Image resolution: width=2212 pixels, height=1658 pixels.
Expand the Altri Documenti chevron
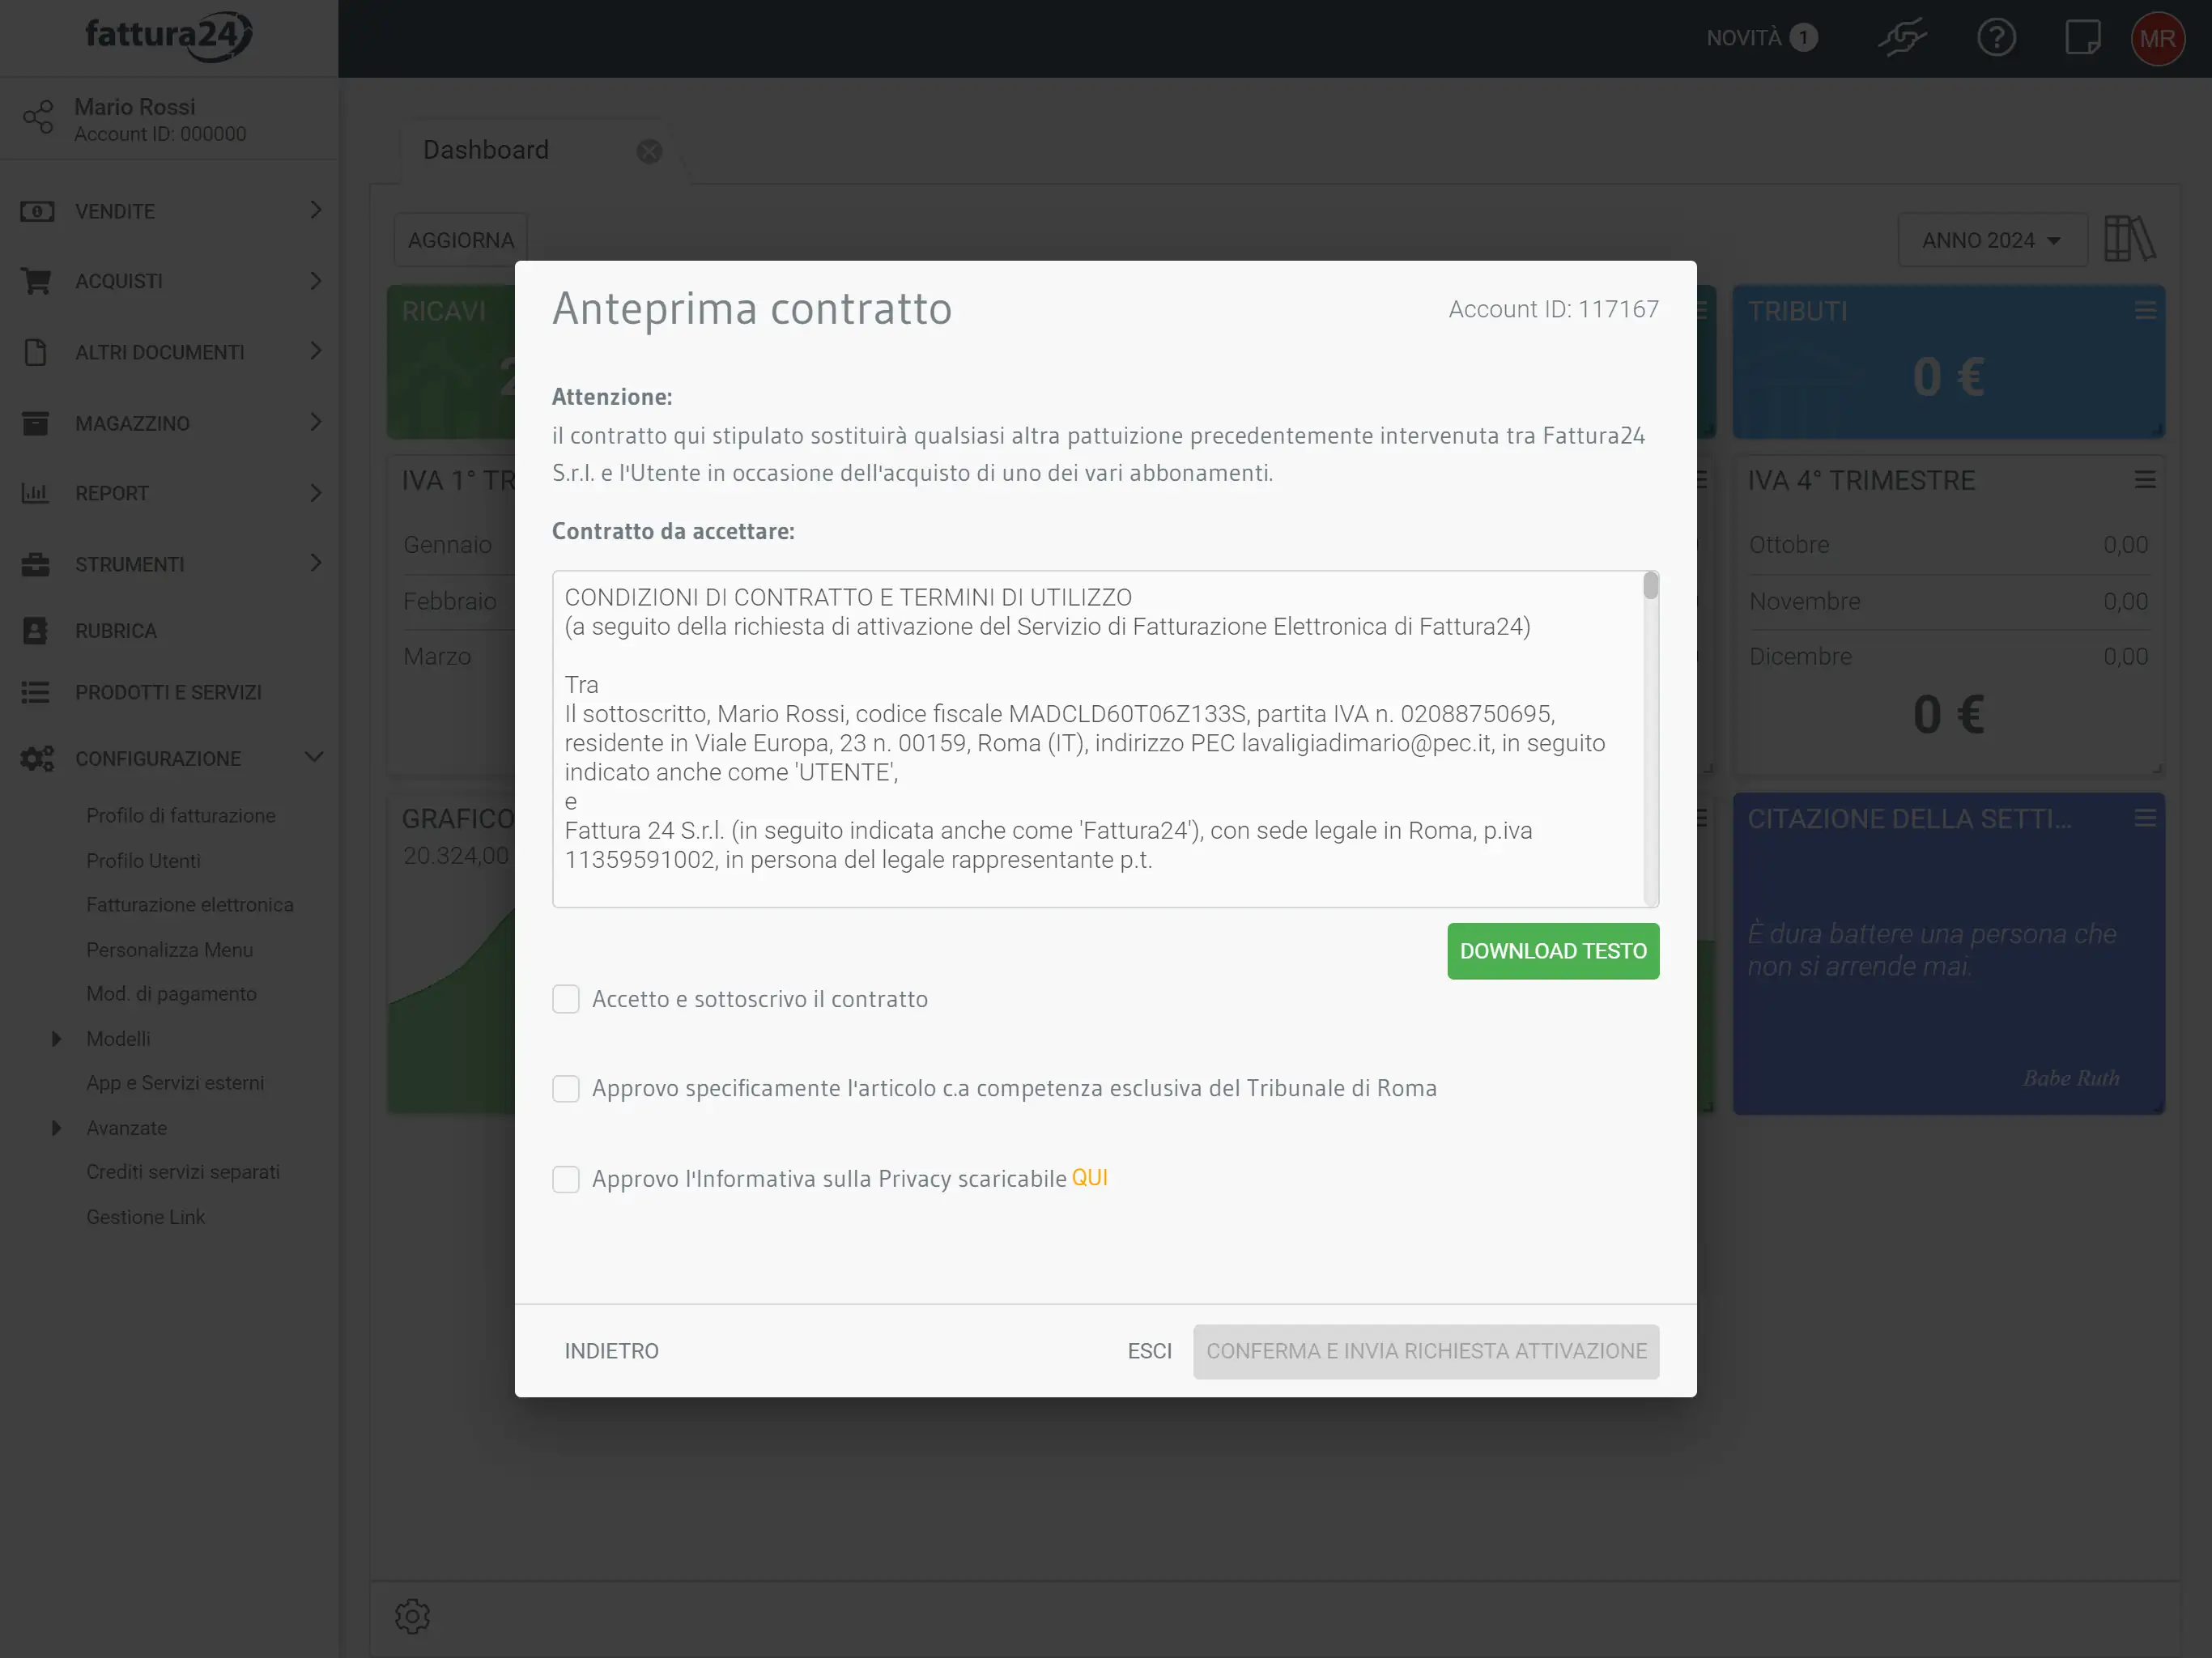click(315, 351)
